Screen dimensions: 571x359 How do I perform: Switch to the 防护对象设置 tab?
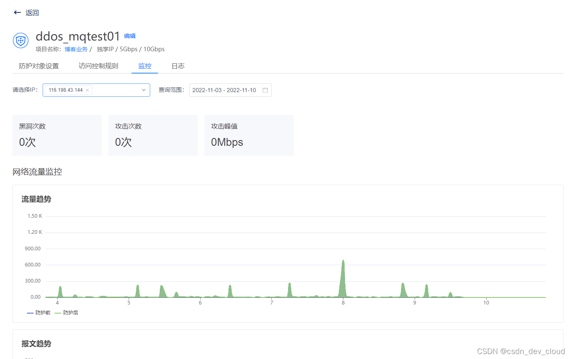pos(39,66)
